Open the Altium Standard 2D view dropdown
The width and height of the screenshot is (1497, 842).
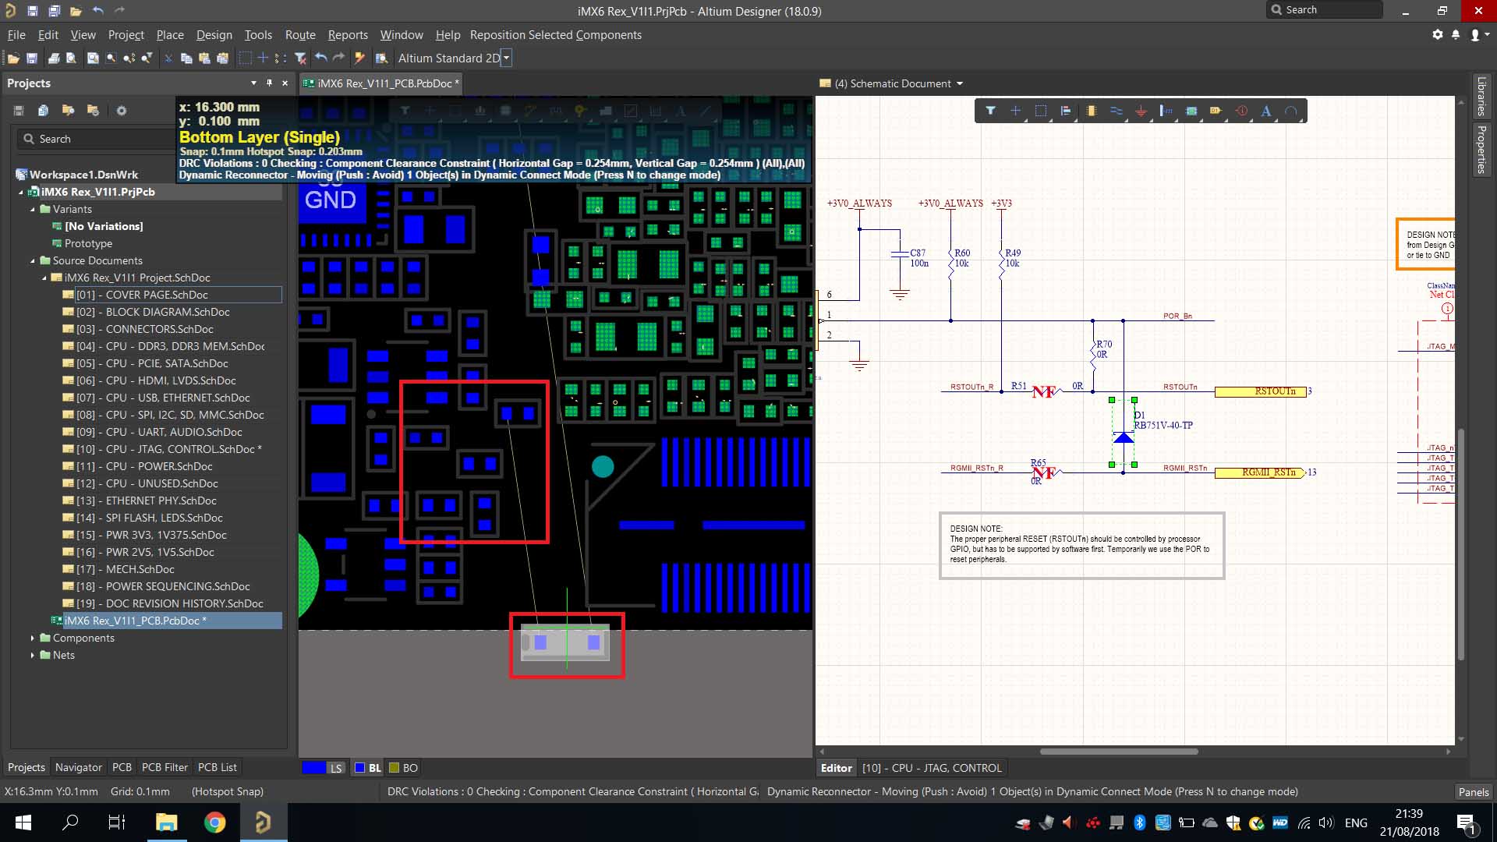[506, 58]
